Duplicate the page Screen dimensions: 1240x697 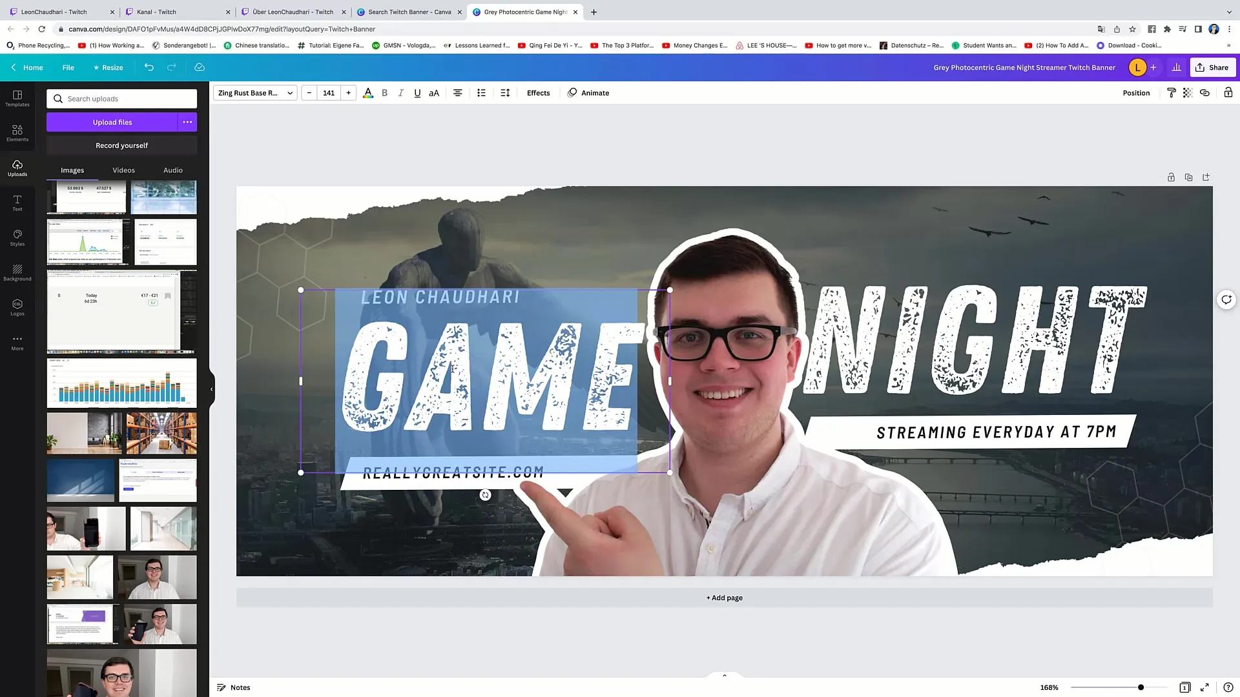tap(1188, 177)
